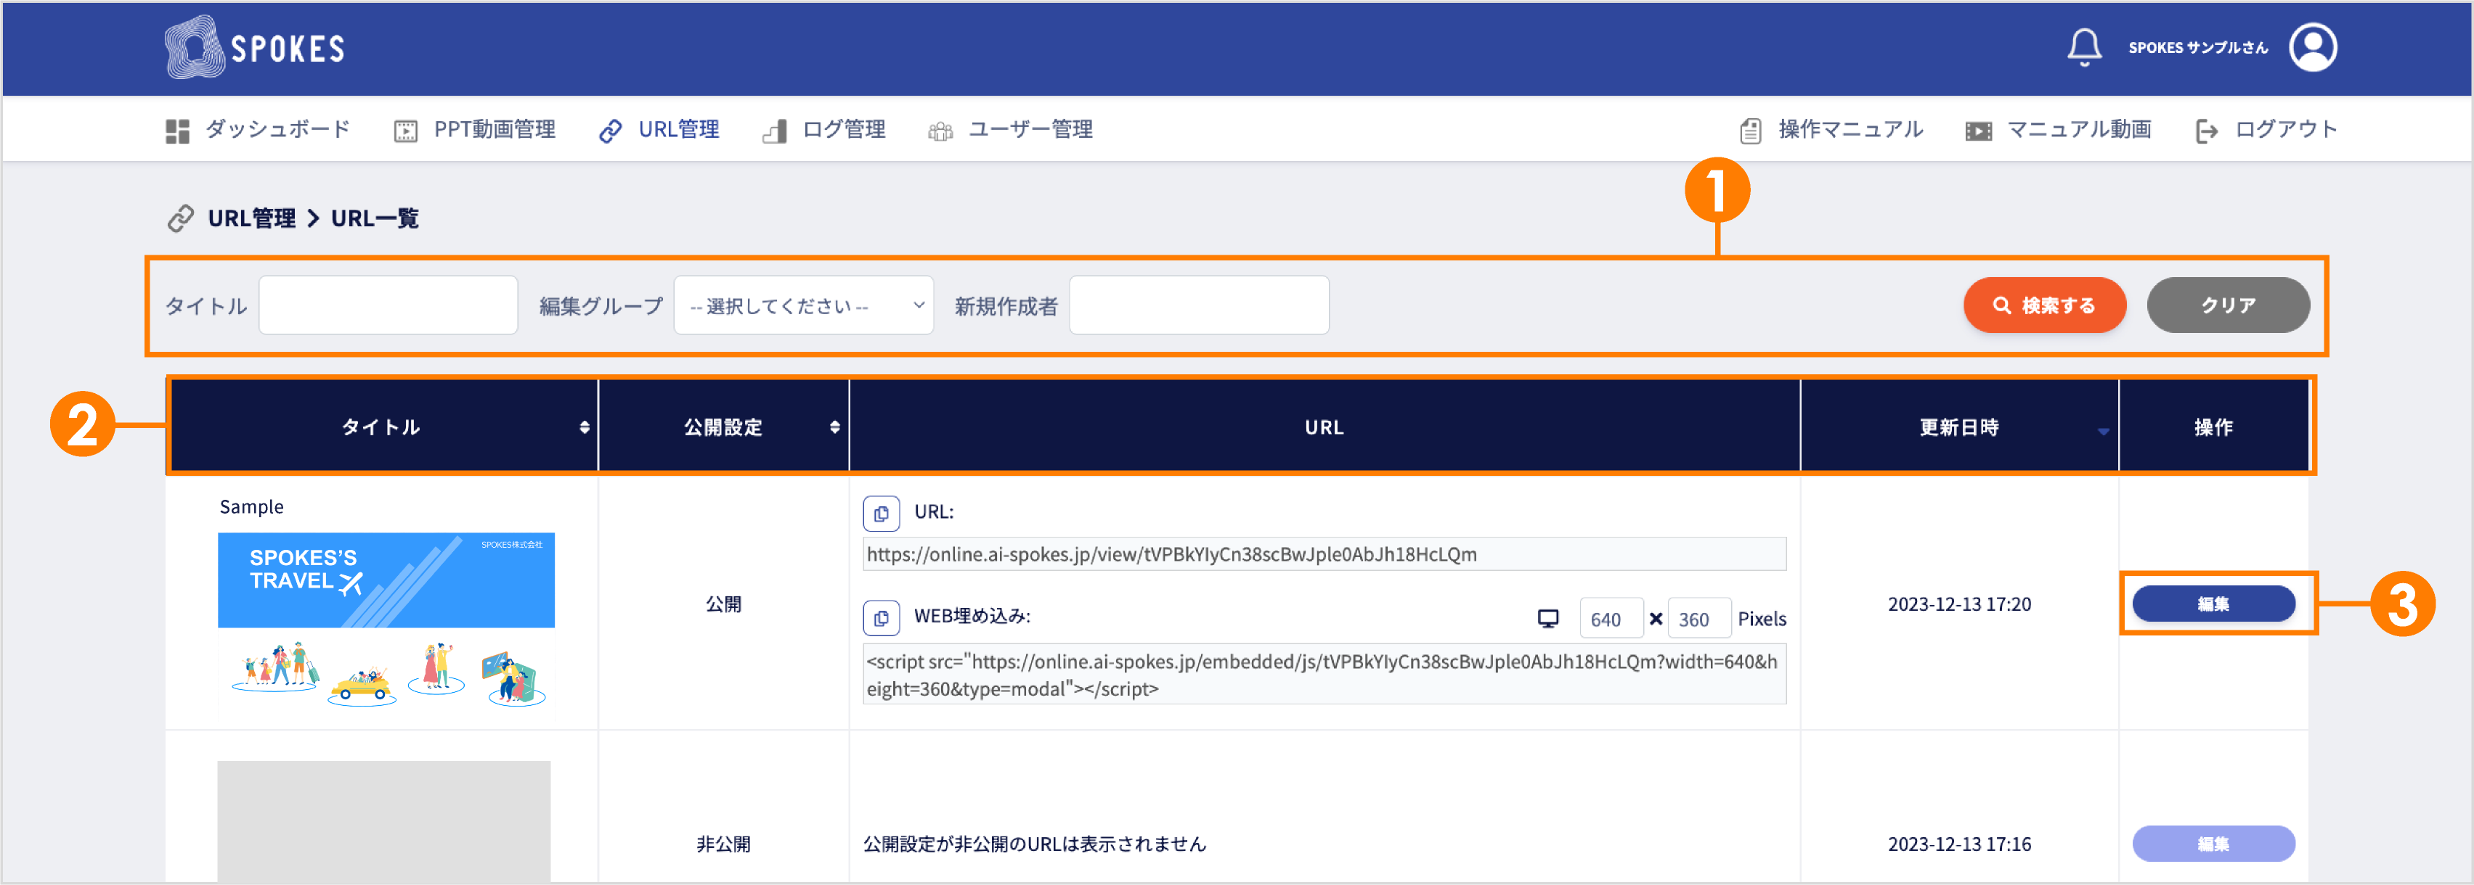Sort by 公開設定 column arrows
The image size is (2474, 885).
834,427
